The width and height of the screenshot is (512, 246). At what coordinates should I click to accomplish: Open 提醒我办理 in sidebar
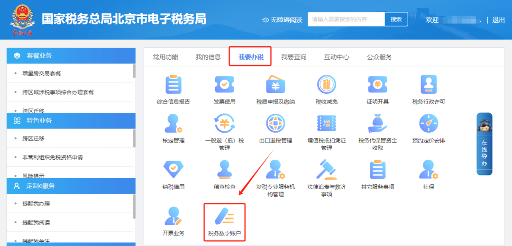click(x=36, y=204)
